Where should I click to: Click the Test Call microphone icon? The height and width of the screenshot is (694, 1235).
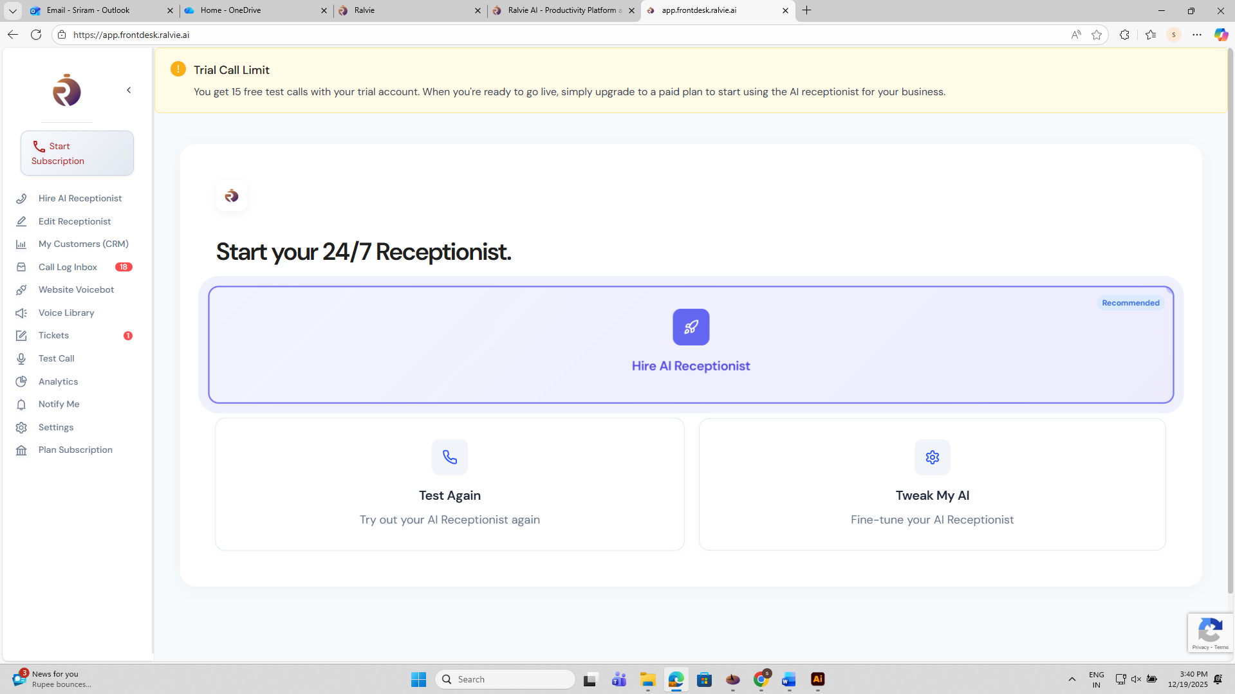[x=21, y=359]
